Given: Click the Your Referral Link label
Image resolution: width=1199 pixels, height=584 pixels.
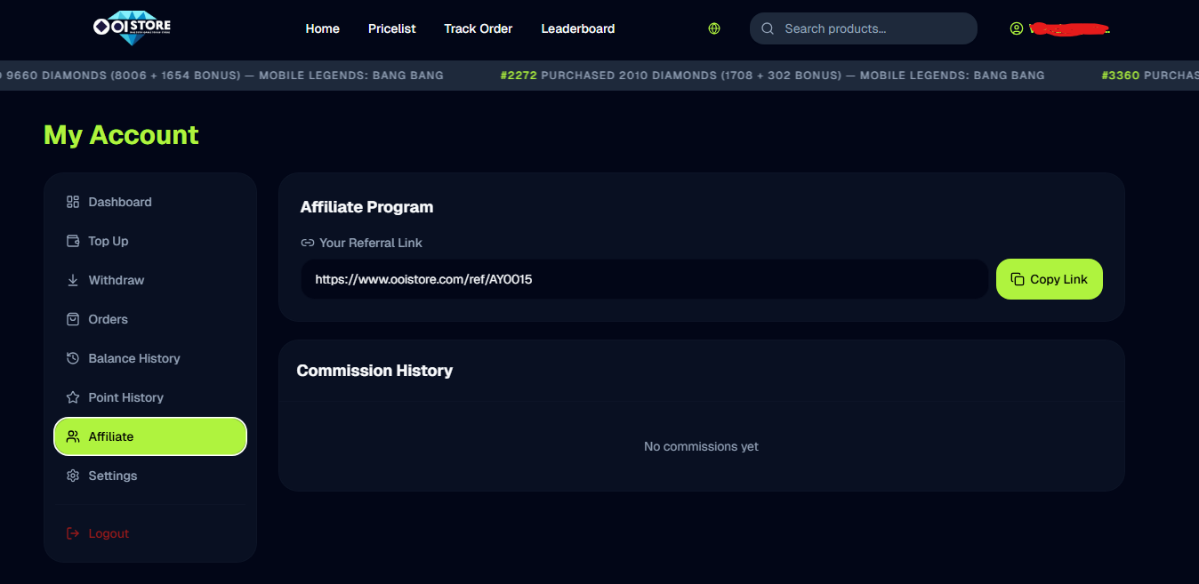Looking at the screenshot, I should coord(371,243).
